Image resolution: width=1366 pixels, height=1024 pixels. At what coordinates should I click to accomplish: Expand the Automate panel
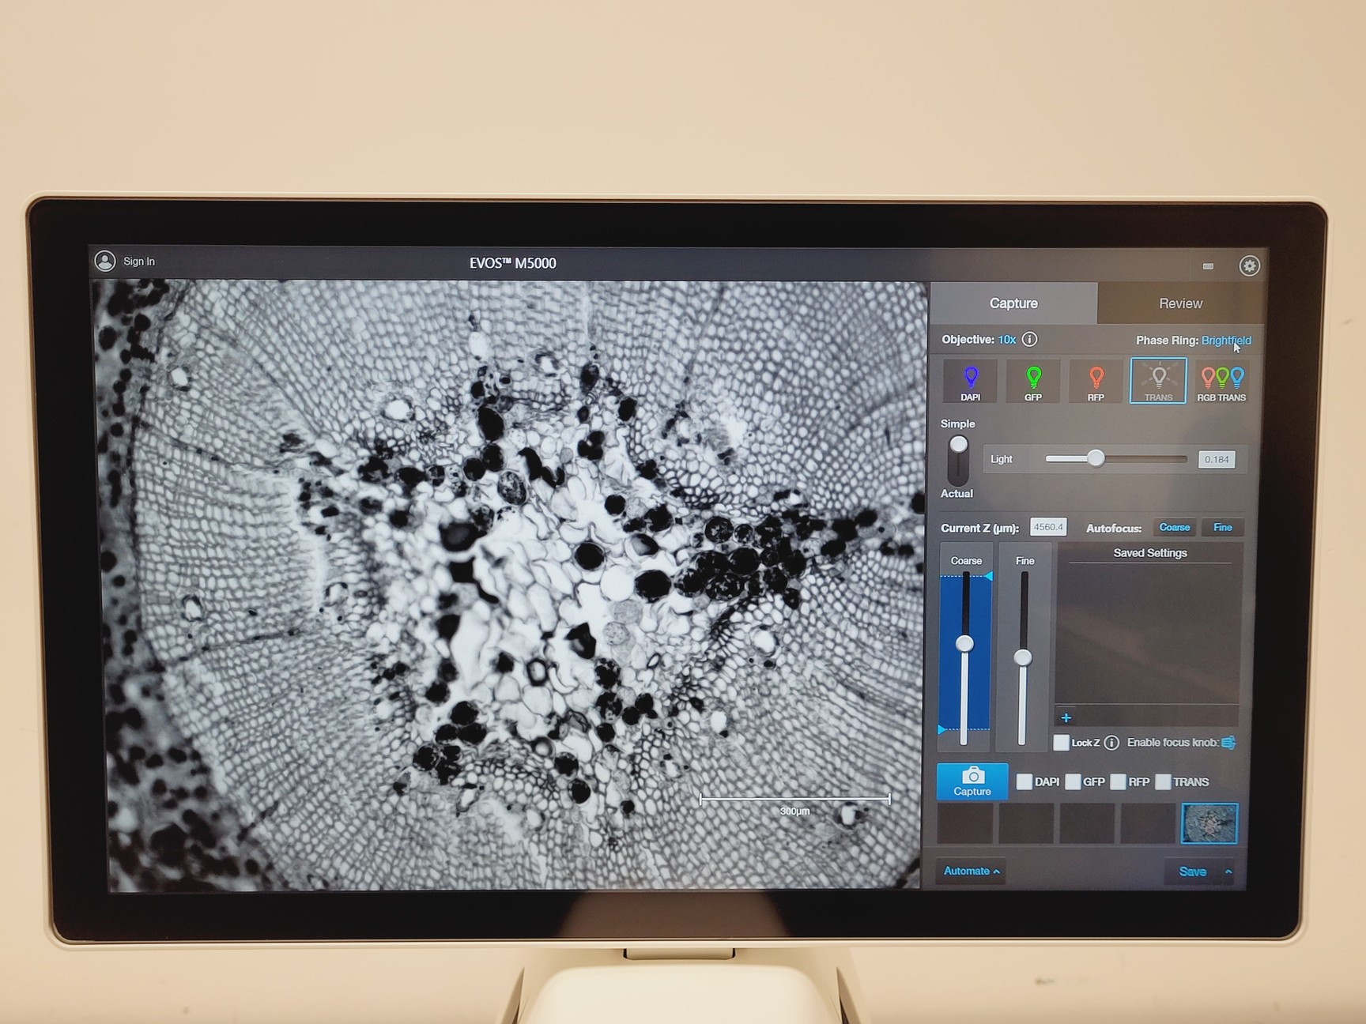point(971,871)
